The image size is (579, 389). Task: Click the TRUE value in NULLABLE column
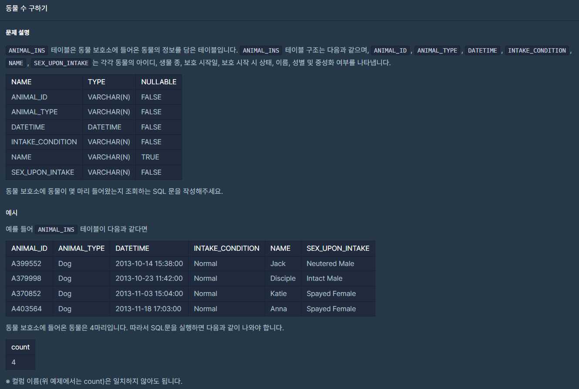150,157
